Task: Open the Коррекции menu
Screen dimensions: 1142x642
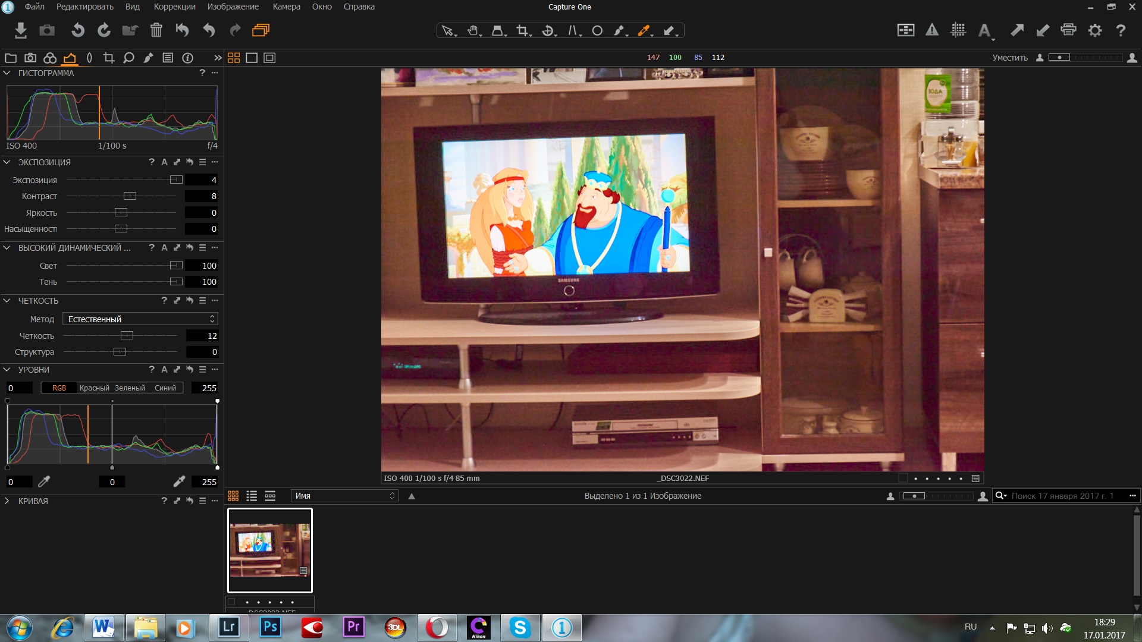Action: [174, 7]
